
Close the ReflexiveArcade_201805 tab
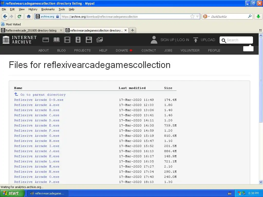click(61, 30)
